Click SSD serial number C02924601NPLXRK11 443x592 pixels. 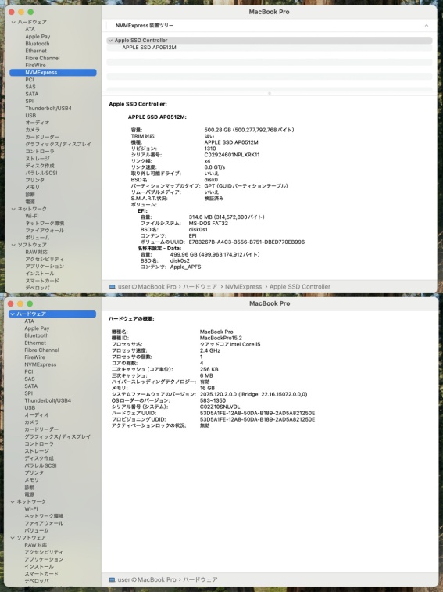click(232, 155)
